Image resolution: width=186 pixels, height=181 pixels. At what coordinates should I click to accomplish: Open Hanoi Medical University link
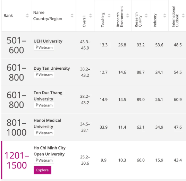[47, 123]
